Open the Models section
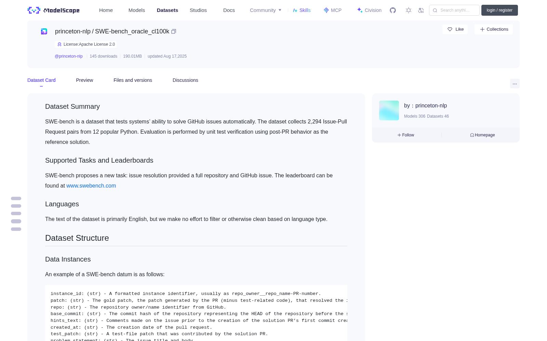Viewport: 547px width, 341px height. click(x=137, y=10)
